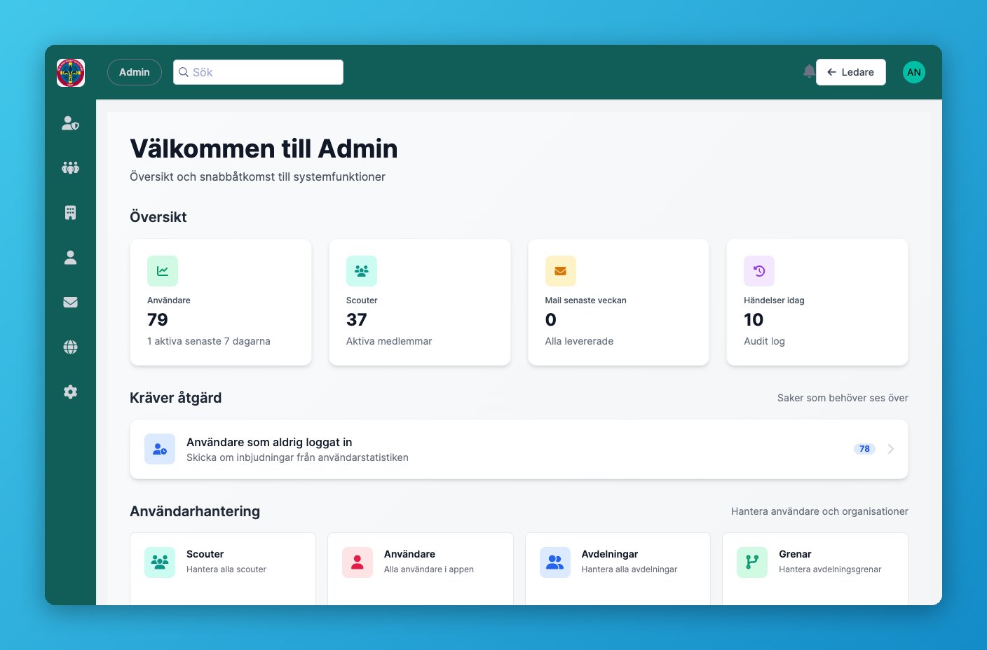Screen dimensions: 987x650
Task: Click the history icon on Händelser idag
Action: point(759,271)
